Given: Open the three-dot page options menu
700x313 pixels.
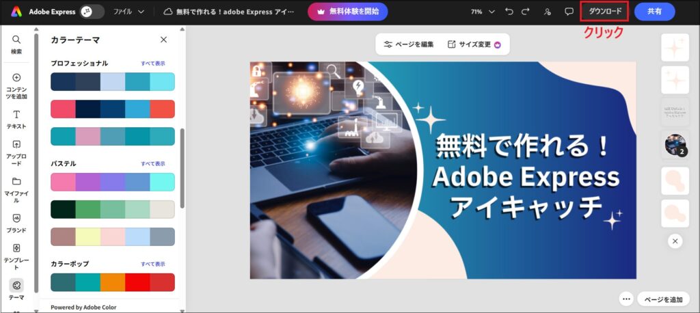Looking at the screenshot, I should pos(626,299).
